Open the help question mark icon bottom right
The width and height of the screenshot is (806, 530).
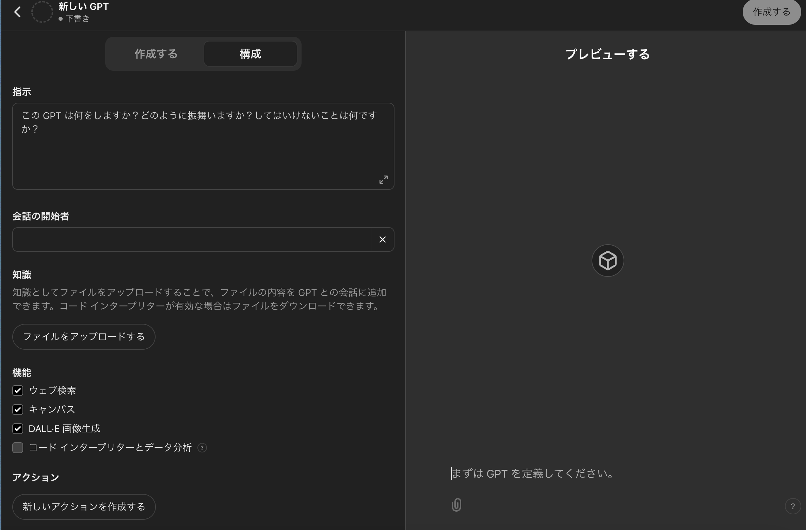pos(793,506)
